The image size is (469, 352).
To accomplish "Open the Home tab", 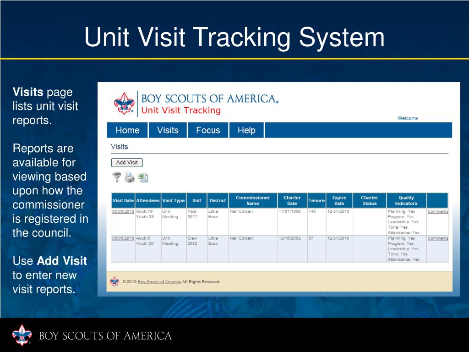I will click(127, 130).
